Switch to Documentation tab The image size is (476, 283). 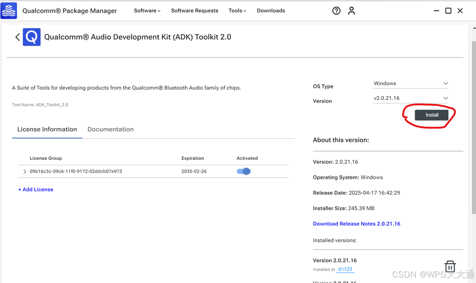[111, 129]
